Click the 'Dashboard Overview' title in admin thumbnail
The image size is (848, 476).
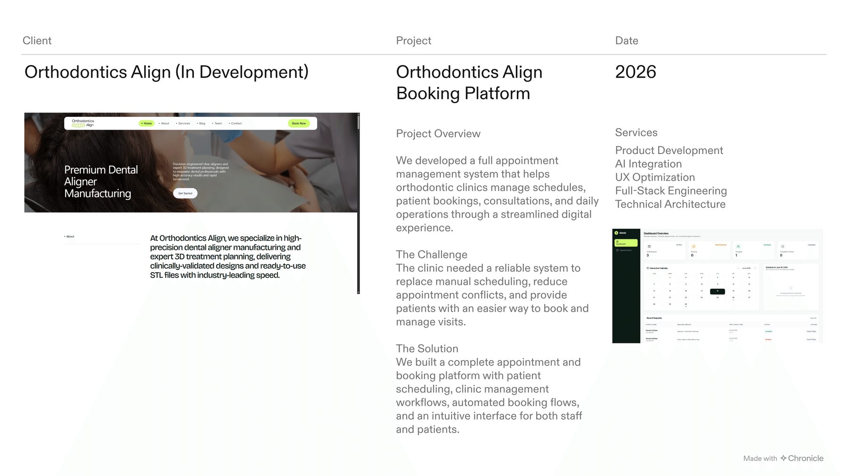click(656, 234)
